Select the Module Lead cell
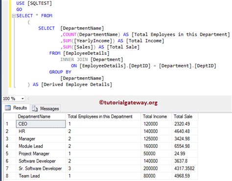This screenshot has width=232, height=181. click(x=41, y=146)
